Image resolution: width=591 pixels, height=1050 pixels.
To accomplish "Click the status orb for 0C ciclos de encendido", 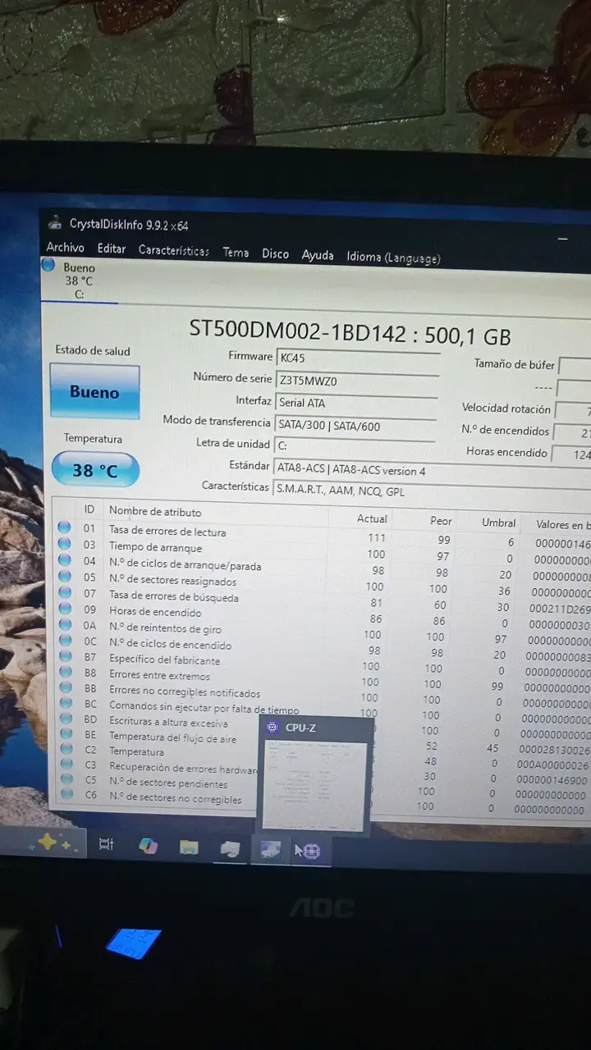I will pyautogui.click(x=66, y=641).
